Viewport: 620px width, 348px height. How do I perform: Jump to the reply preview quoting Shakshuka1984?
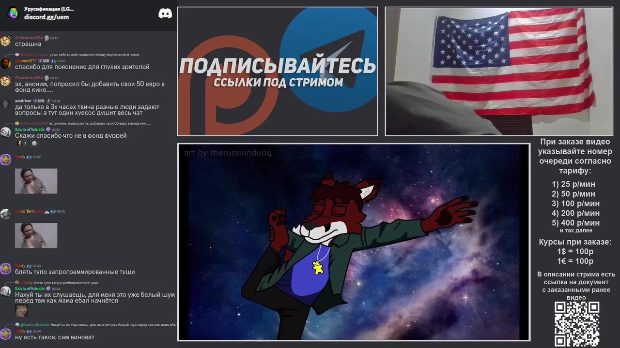83,123
